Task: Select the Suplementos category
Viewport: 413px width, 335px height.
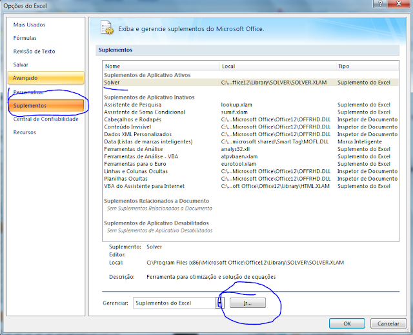Action: click(46, 106)
